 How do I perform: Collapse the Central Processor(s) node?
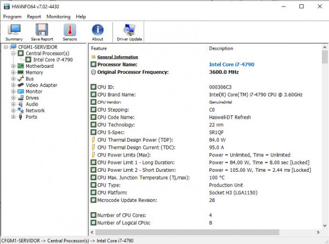(x=13, y=54)
